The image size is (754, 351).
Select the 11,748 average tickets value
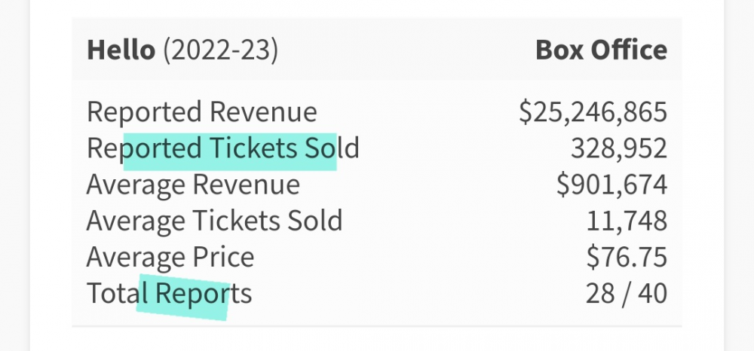[x=627, y=221]
